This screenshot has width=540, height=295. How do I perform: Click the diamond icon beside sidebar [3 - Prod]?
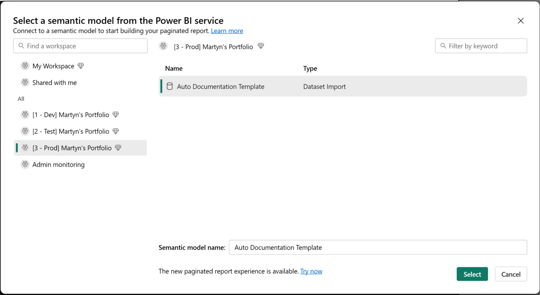pos(118,148)
